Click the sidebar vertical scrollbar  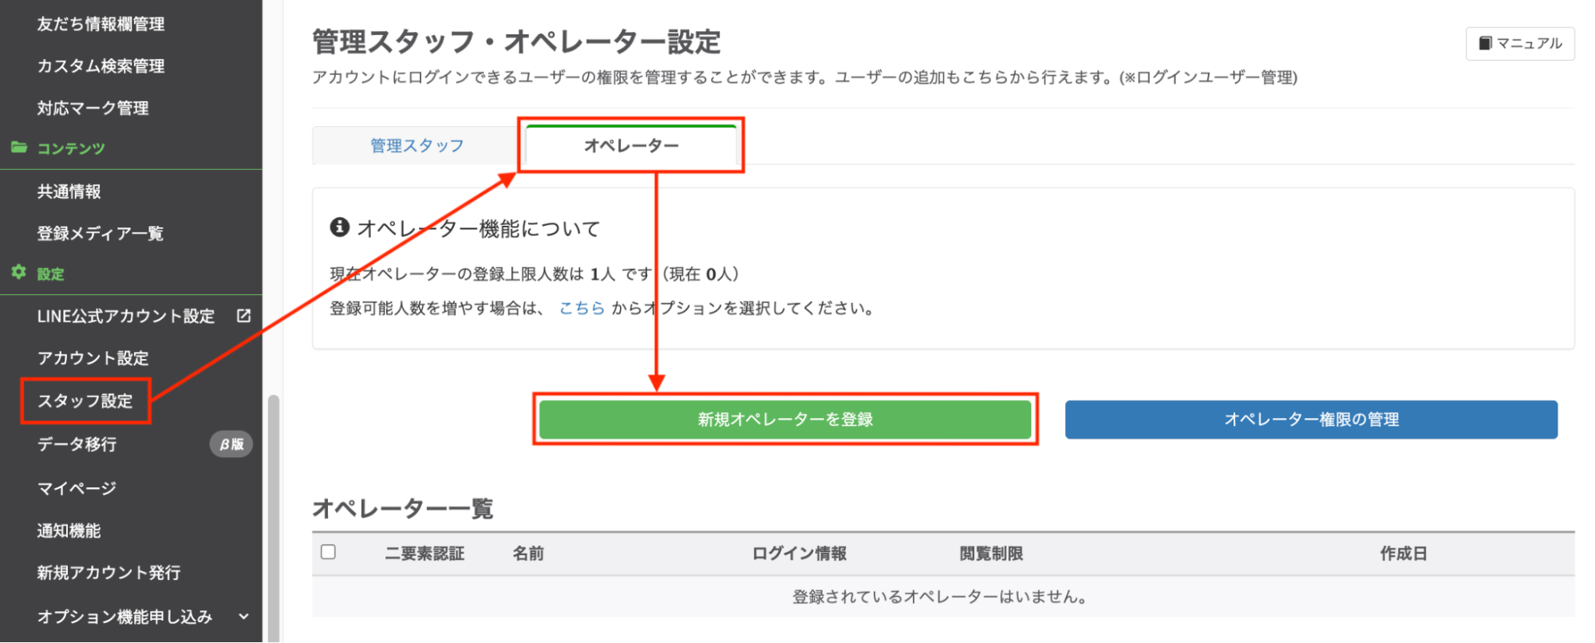[274, 519]
